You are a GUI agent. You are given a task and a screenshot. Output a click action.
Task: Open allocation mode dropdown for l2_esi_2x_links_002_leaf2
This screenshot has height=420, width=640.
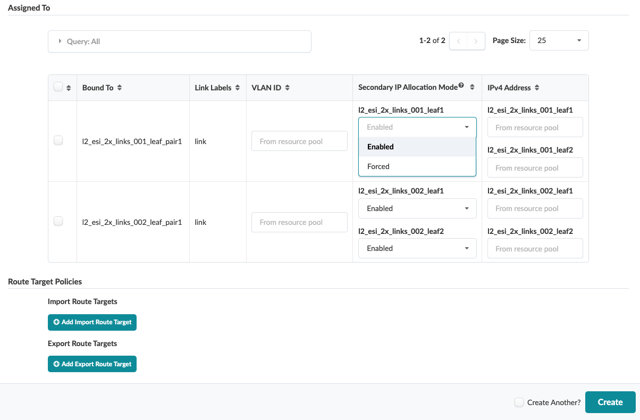point(417,248)
